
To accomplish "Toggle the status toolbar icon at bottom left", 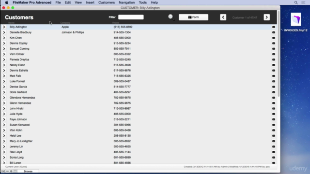I will point(15,171).
